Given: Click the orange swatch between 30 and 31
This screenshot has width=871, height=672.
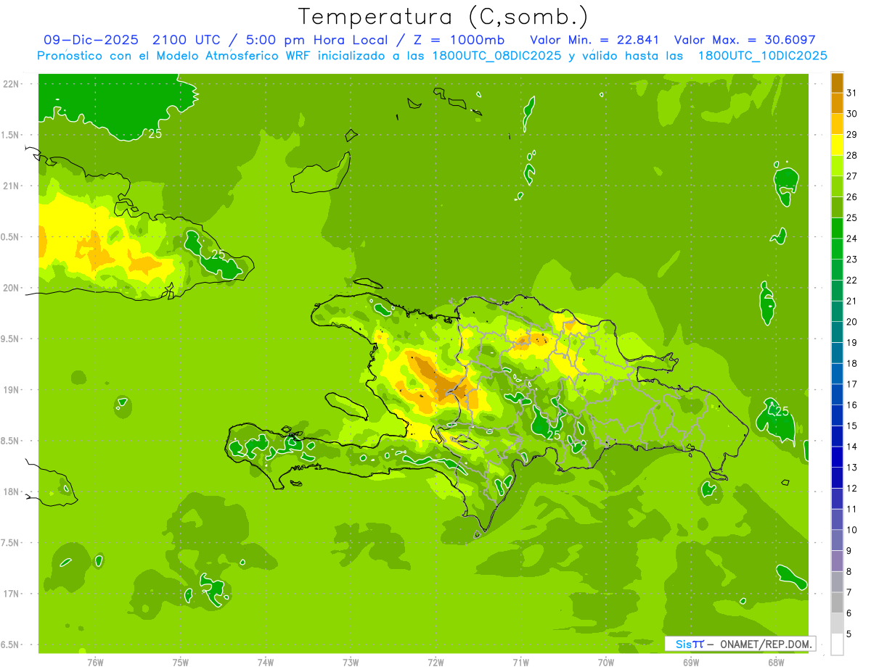Looking at the screenshot, I should (837, 103).
